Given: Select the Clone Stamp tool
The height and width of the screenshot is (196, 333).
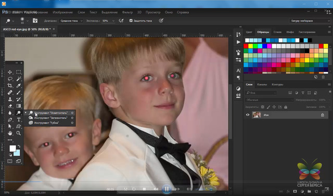Looking at the screenshot, I should (10, 99).
